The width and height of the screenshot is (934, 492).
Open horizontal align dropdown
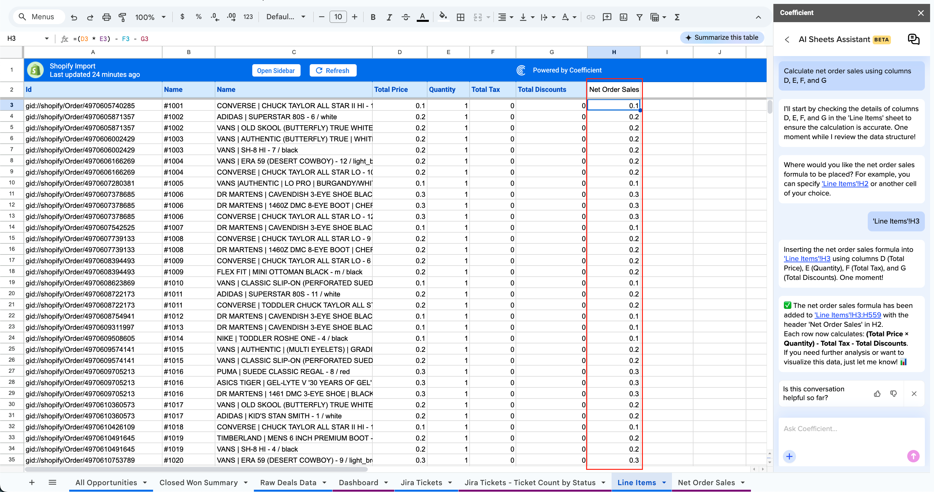pos(506,17)
